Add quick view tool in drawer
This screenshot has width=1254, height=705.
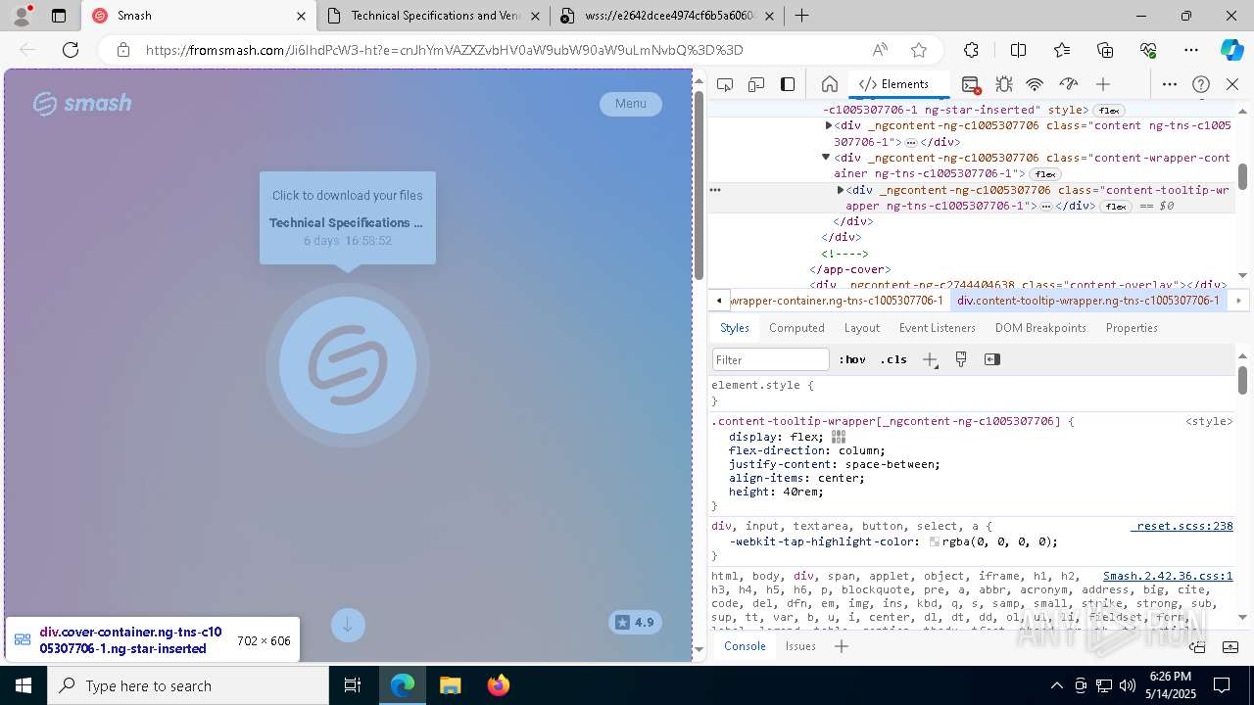pyautogui.click(x=841, y=646)
